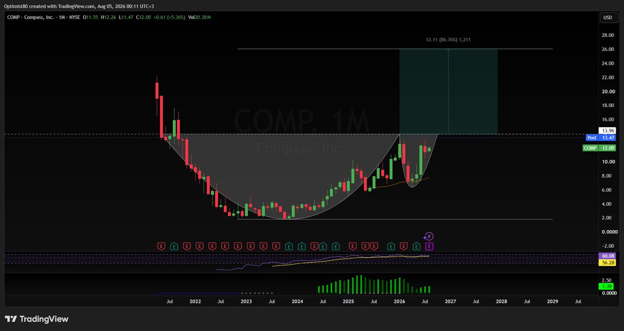Click the 2027 time axis label

coord(450,301)
